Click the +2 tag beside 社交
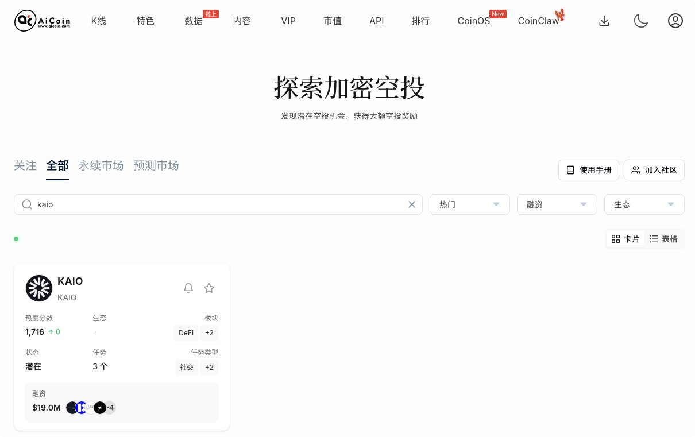The image size is (695, 437). [209, 368]
